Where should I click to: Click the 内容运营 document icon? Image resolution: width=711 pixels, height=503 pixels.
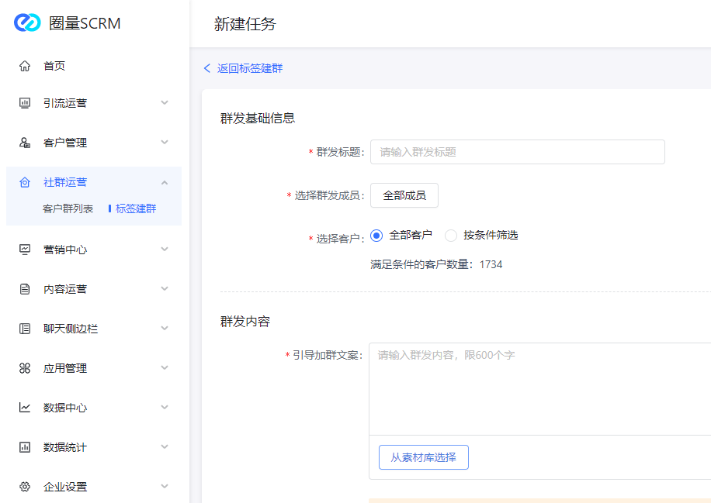pos(25,289)
